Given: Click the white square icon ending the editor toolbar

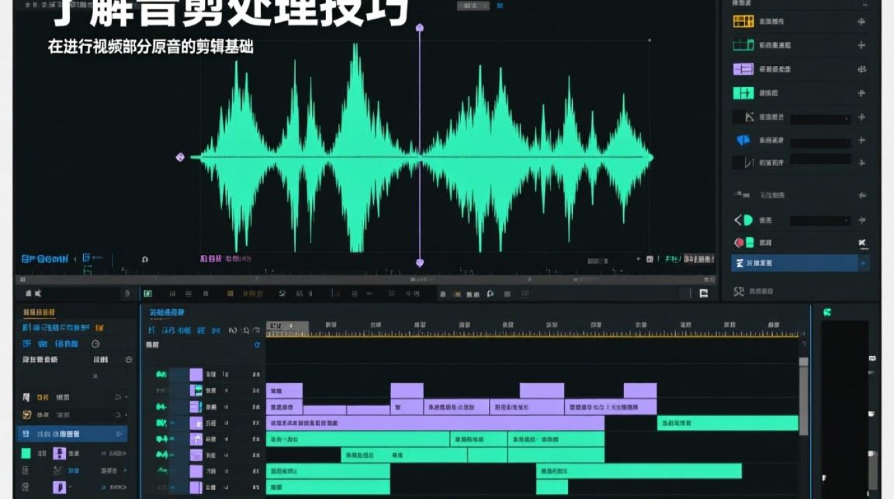Looking at the screenshot, I should coord(704,293).
